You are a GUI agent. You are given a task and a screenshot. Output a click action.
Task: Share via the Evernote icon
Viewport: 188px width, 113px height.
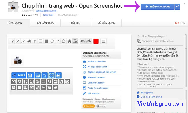click(x=32, y=82)
